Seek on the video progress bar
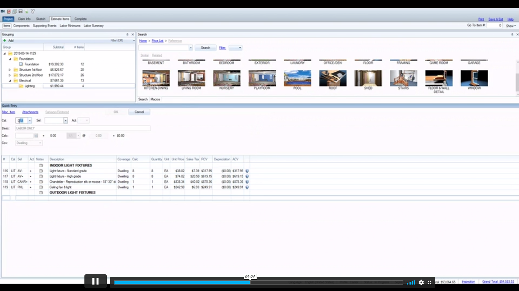 click(x=258, y=282)
